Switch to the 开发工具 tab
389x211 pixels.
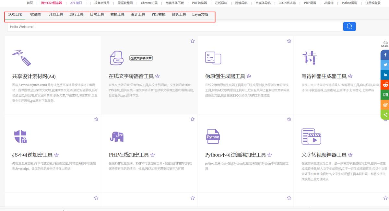pos(56,14)
